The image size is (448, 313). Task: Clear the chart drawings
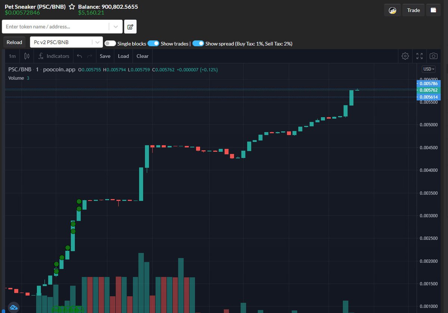[x=142, y=56]
